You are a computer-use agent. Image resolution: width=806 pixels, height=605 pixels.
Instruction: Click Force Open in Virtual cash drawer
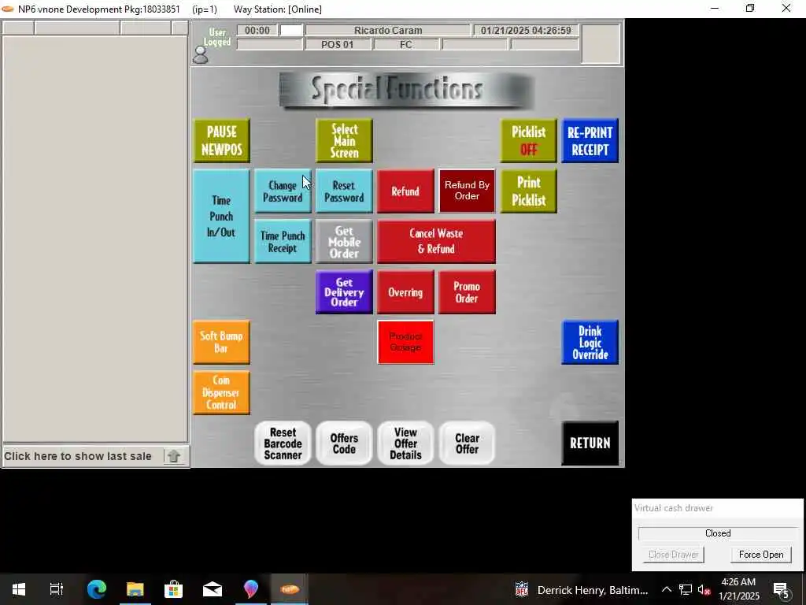click(x=761, y=555)
